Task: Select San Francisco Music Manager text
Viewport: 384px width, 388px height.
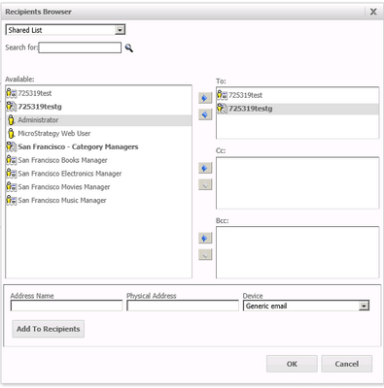Action: point(62,201)
